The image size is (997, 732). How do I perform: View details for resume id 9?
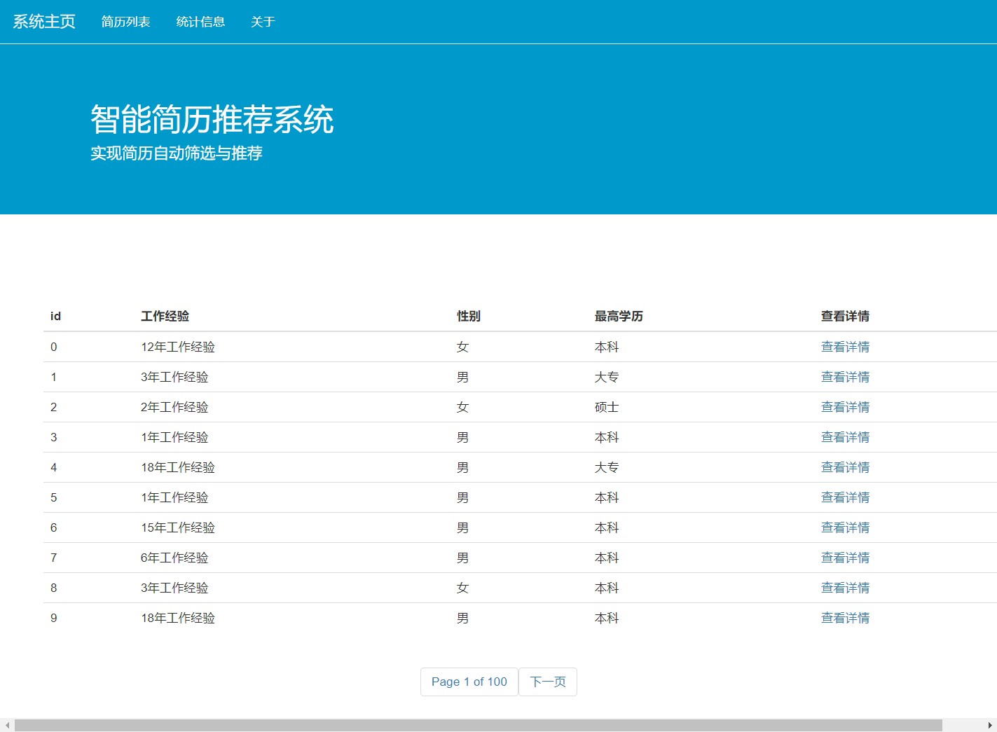point(845,618)
